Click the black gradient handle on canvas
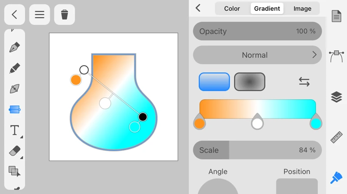Image resolution: width=347 pixels, height=194 pixels. 143,116
